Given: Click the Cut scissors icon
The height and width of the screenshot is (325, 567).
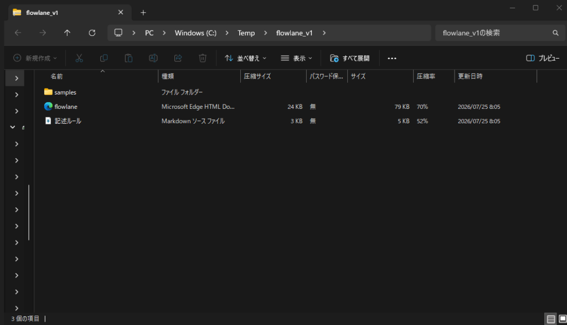Looking at the screenshot, I should tap(79, 58).
